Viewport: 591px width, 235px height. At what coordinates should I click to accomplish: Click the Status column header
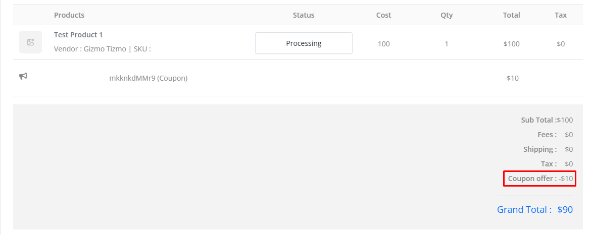pyautogui.click(x=304, y=15)
